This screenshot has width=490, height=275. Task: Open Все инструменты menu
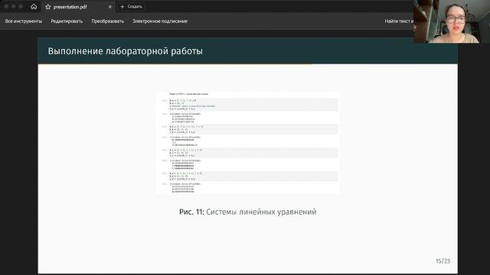pos(24,21)
